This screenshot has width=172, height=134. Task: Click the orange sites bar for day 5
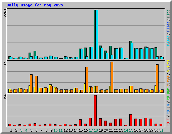(x=31, y=83)
